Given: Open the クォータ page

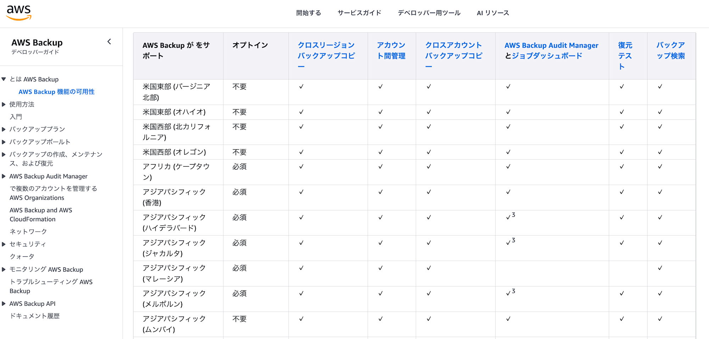Looking at the screenshot, I should tap(22, 256).
